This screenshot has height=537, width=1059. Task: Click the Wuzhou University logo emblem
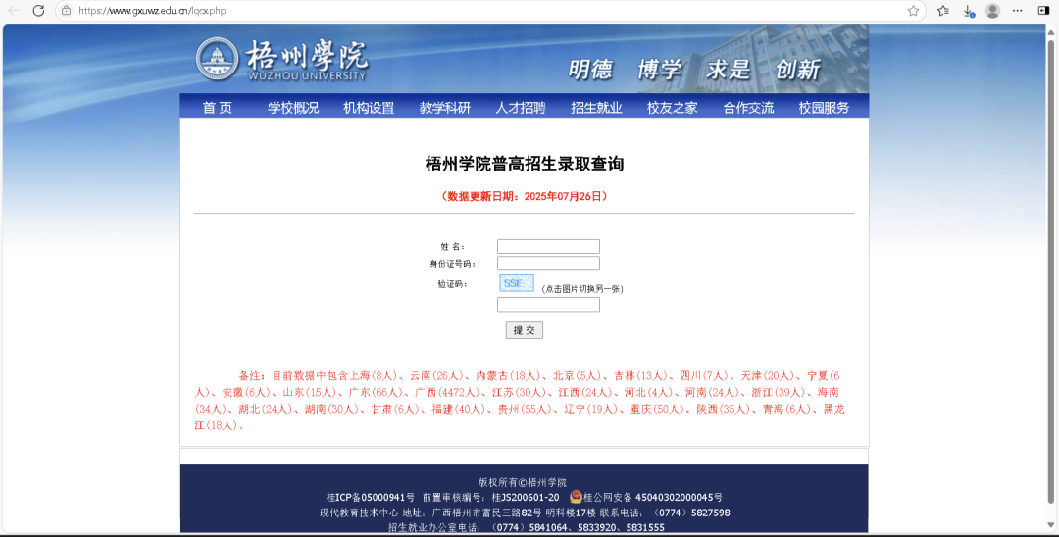click(217, 59)
